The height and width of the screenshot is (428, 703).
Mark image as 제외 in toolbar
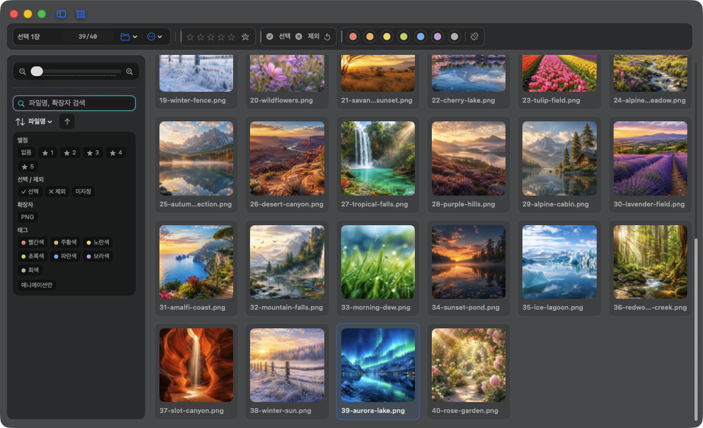(307, 36)
